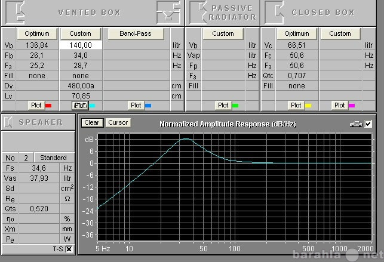Plot the vented box Custom response

point(81,105)
